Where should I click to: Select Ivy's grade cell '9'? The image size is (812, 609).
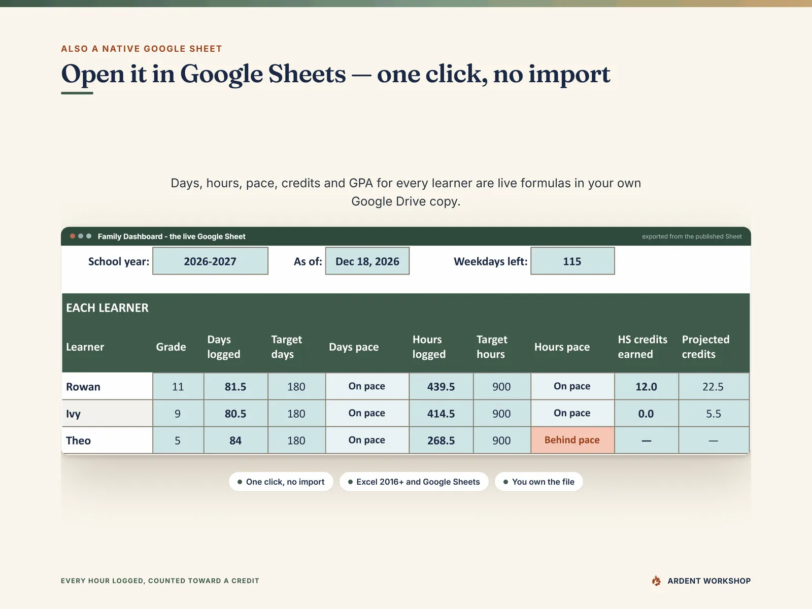(x=178, y=413)
